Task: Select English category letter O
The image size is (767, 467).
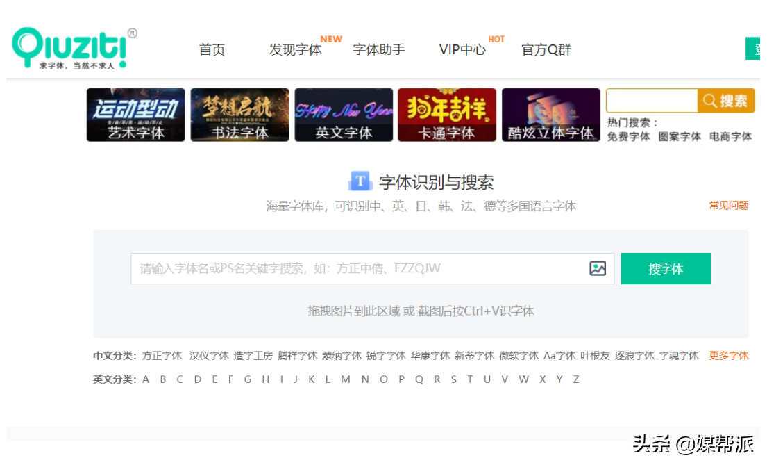Action: tap(383, 379)
